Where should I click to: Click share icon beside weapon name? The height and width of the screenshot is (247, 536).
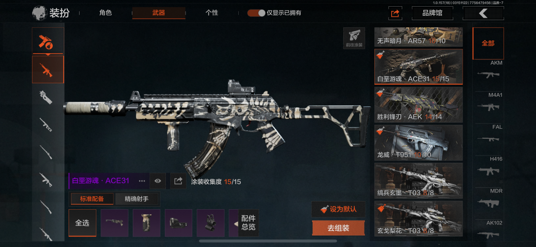tap(178, 181)
